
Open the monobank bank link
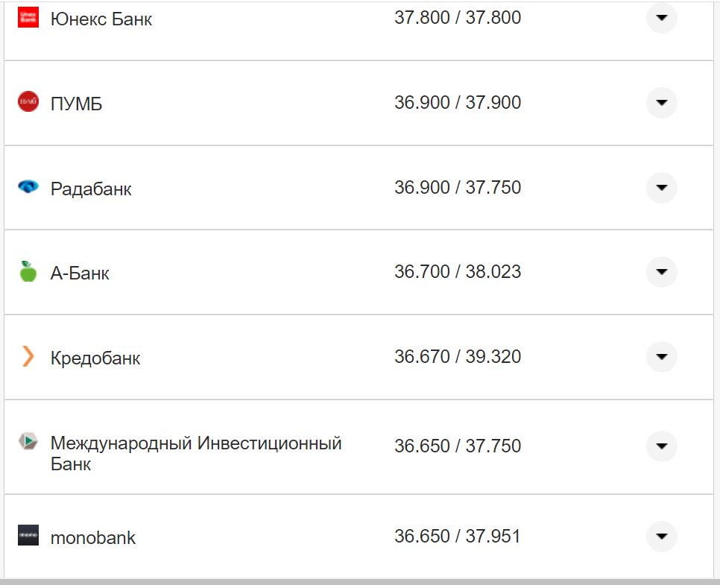(92, 537)
